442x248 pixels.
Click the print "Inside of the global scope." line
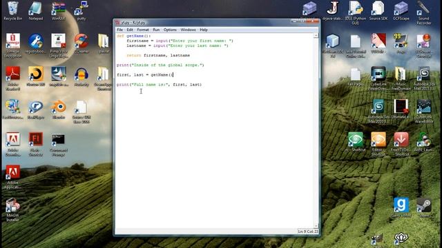(x=160, y=65)
